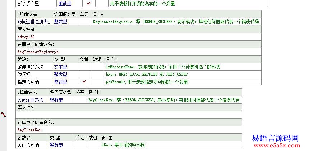Uncheck the 传址 checkmark for 新子项变量

88,3
